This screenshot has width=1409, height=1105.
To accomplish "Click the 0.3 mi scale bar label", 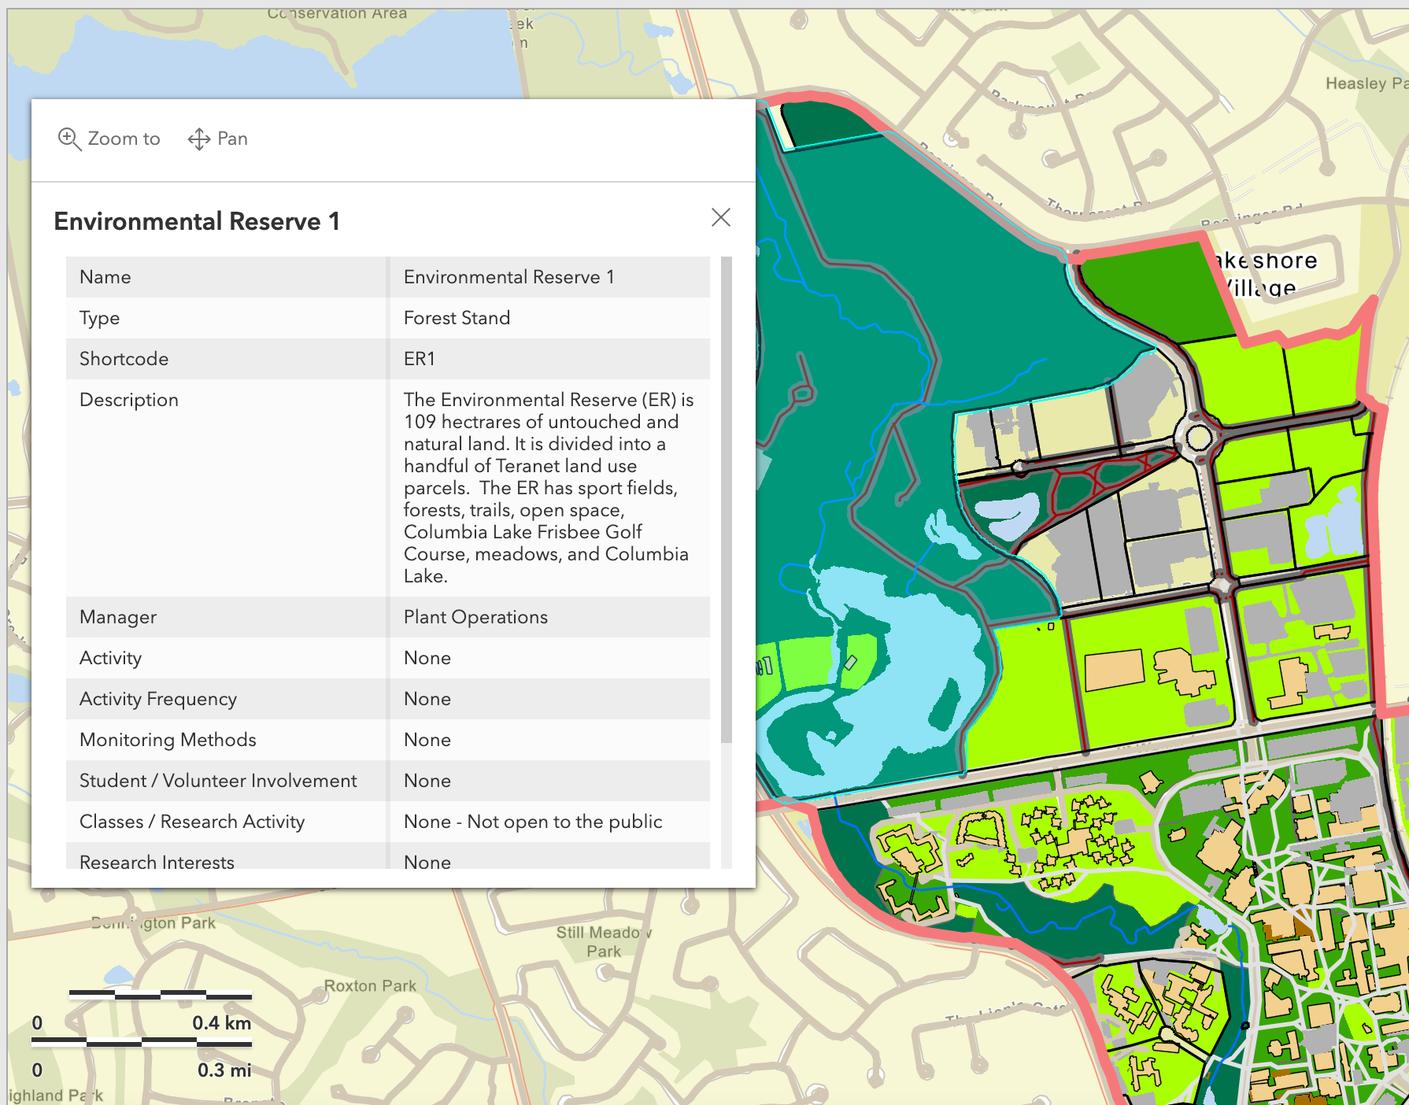I will (224, 1070).
